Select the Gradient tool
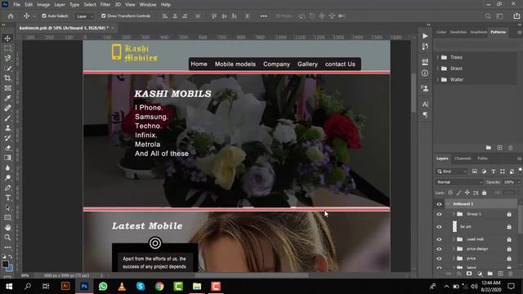 tap(7, 158)
